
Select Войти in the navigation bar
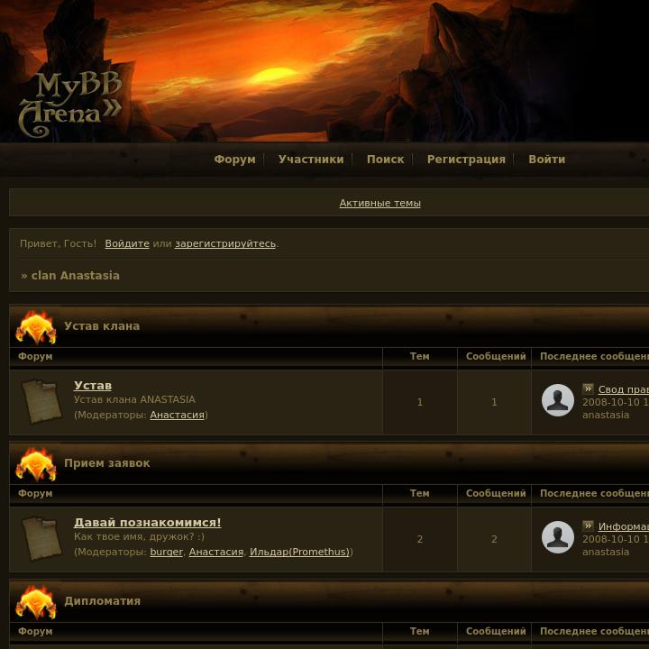547,160
